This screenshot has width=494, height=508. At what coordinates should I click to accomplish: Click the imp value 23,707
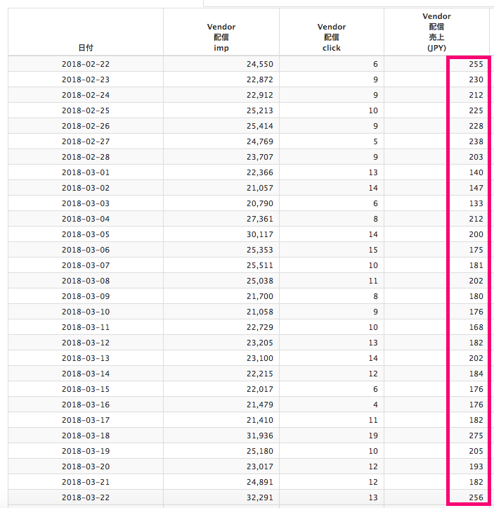point(260,157)
